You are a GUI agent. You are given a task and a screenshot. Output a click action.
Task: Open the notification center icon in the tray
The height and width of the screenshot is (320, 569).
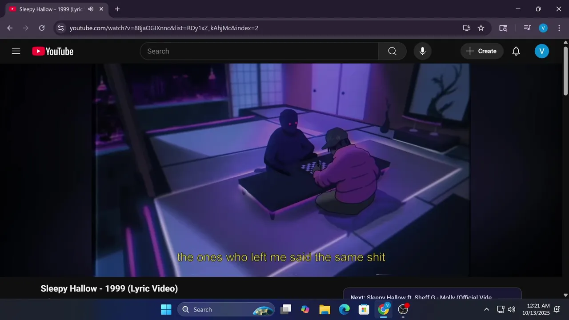[x=557, y=309]
